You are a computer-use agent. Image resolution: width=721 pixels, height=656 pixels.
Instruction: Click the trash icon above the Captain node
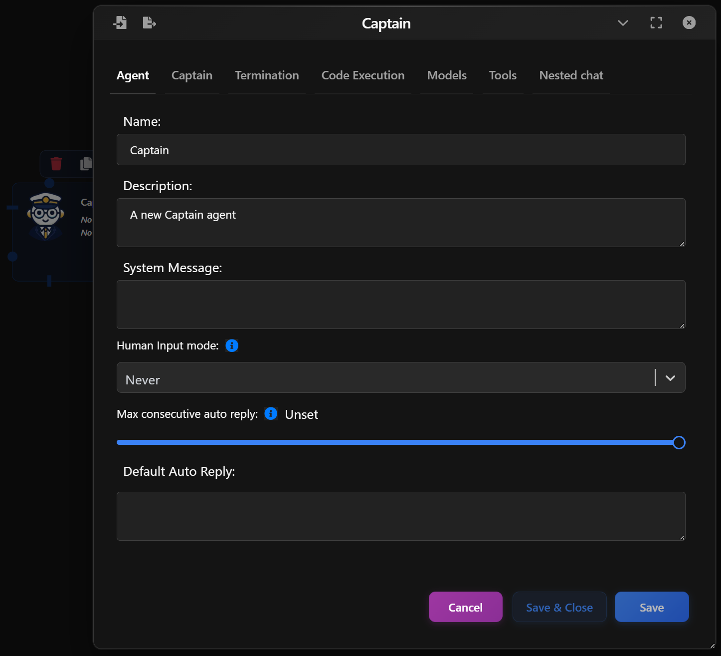[x=56, y=163]
